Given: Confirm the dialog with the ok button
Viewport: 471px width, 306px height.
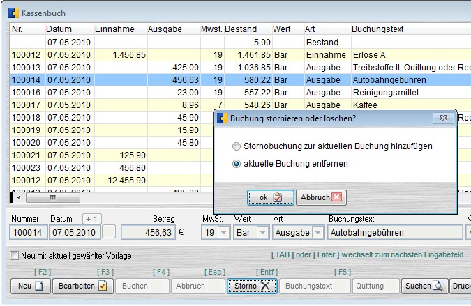Looking at the screenshot, I should pyautogui.click(x=268, y=197).
